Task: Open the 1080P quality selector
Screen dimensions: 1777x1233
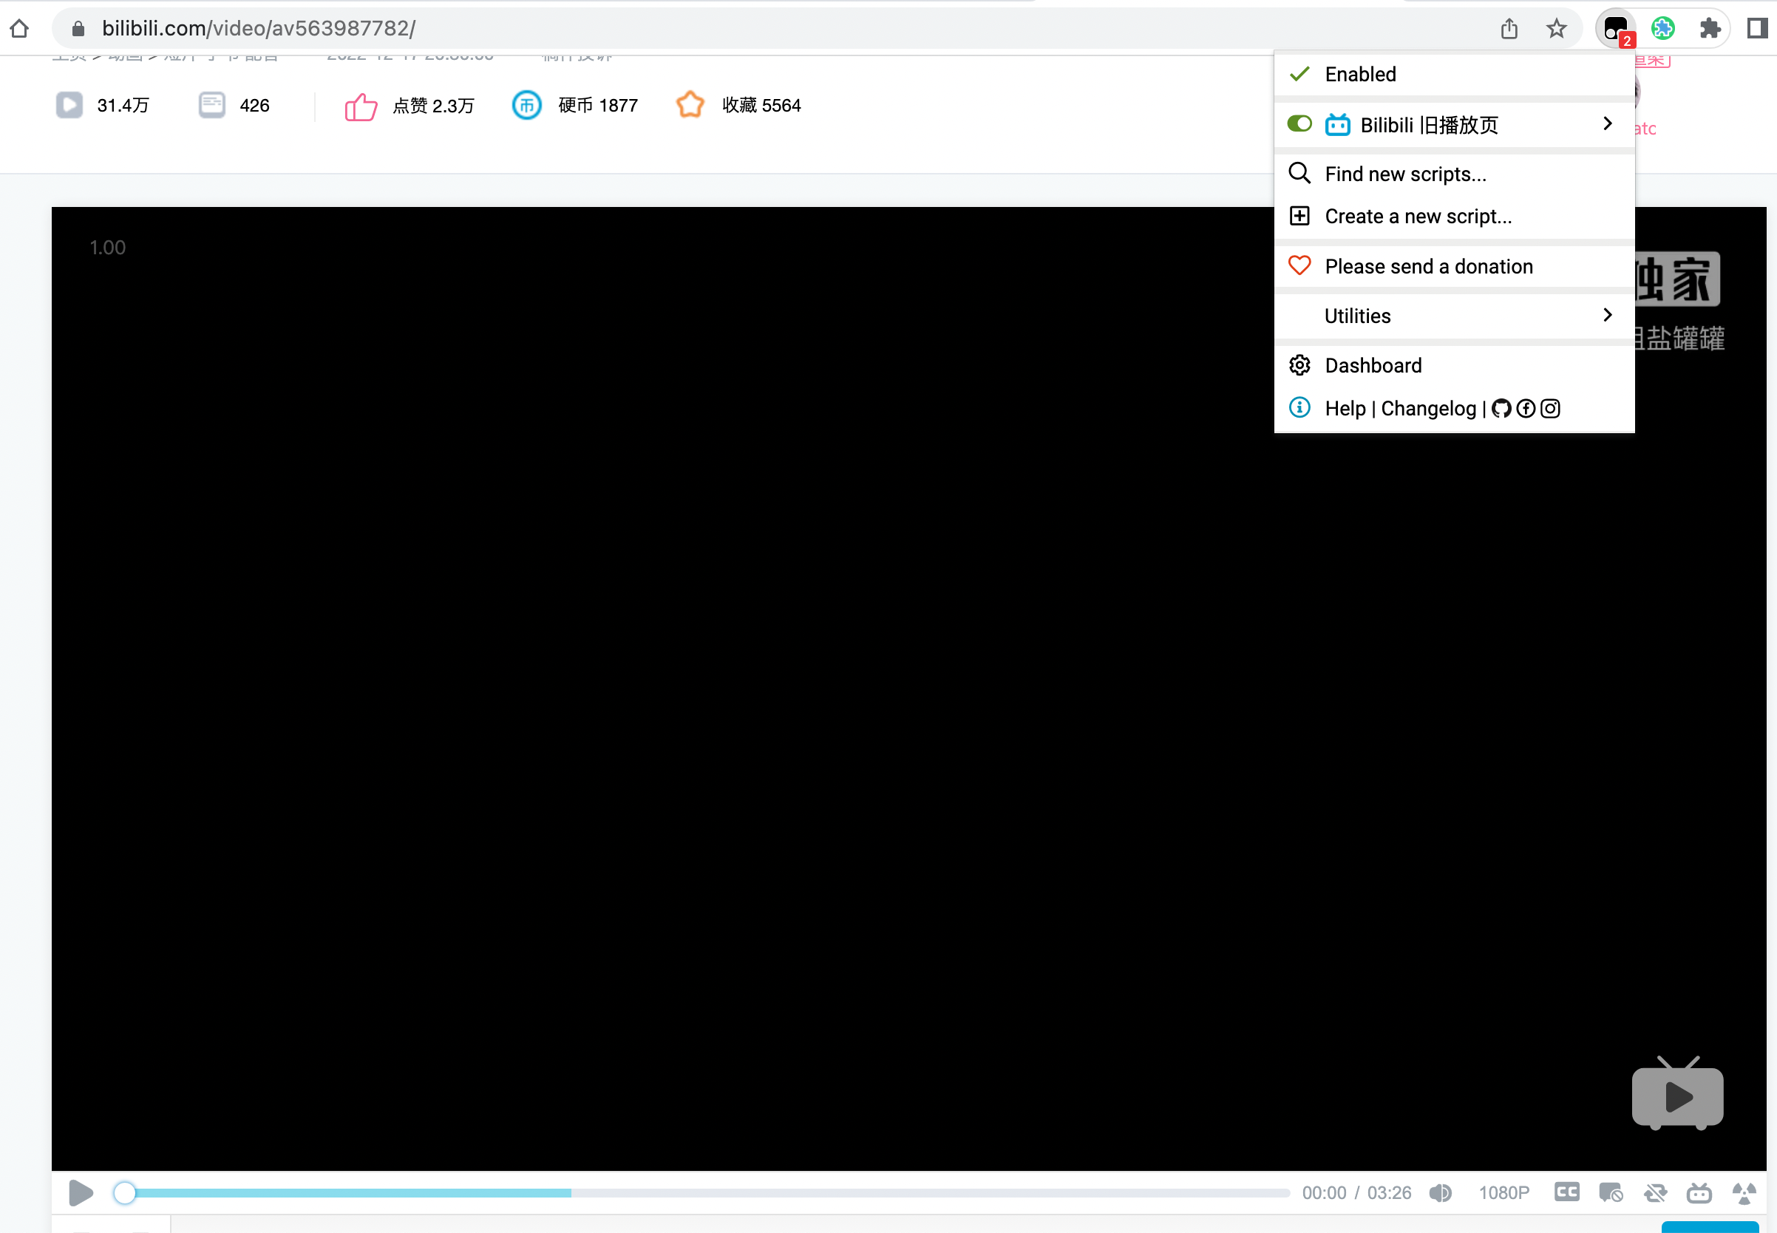Action: pyautogui.click(x=1504, y=1192)
